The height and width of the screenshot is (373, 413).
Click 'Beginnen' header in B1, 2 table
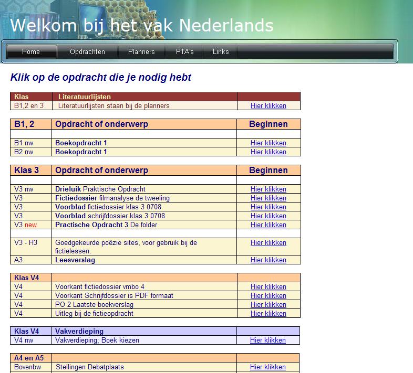pos(269,124)
